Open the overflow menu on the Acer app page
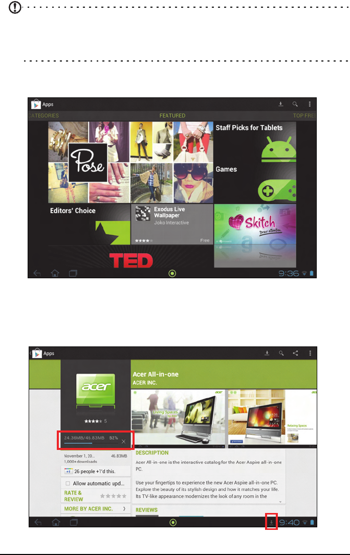350x555 pixels. pyautogui.click(x=310, y=353)
